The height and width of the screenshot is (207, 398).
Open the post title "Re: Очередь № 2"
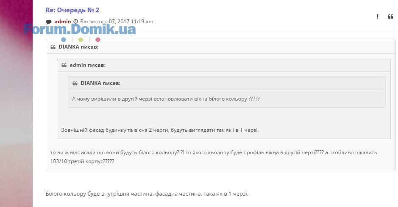pos(72,10)
